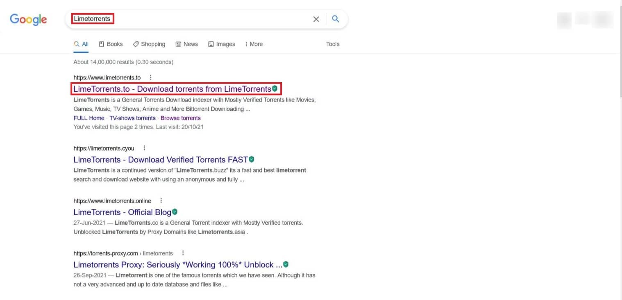Viewport: 622px width, 300px height.
Task: Open options dots beside torrents-proxy.com URL
Action: [183, 253]
